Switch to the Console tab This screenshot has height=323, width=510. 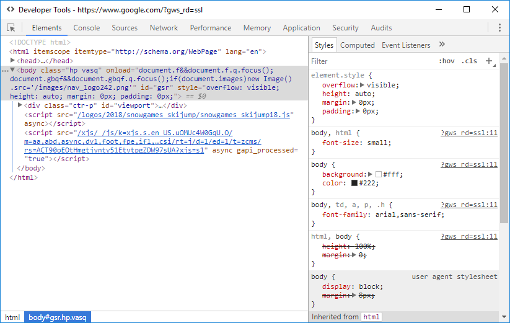pos(87,28)
